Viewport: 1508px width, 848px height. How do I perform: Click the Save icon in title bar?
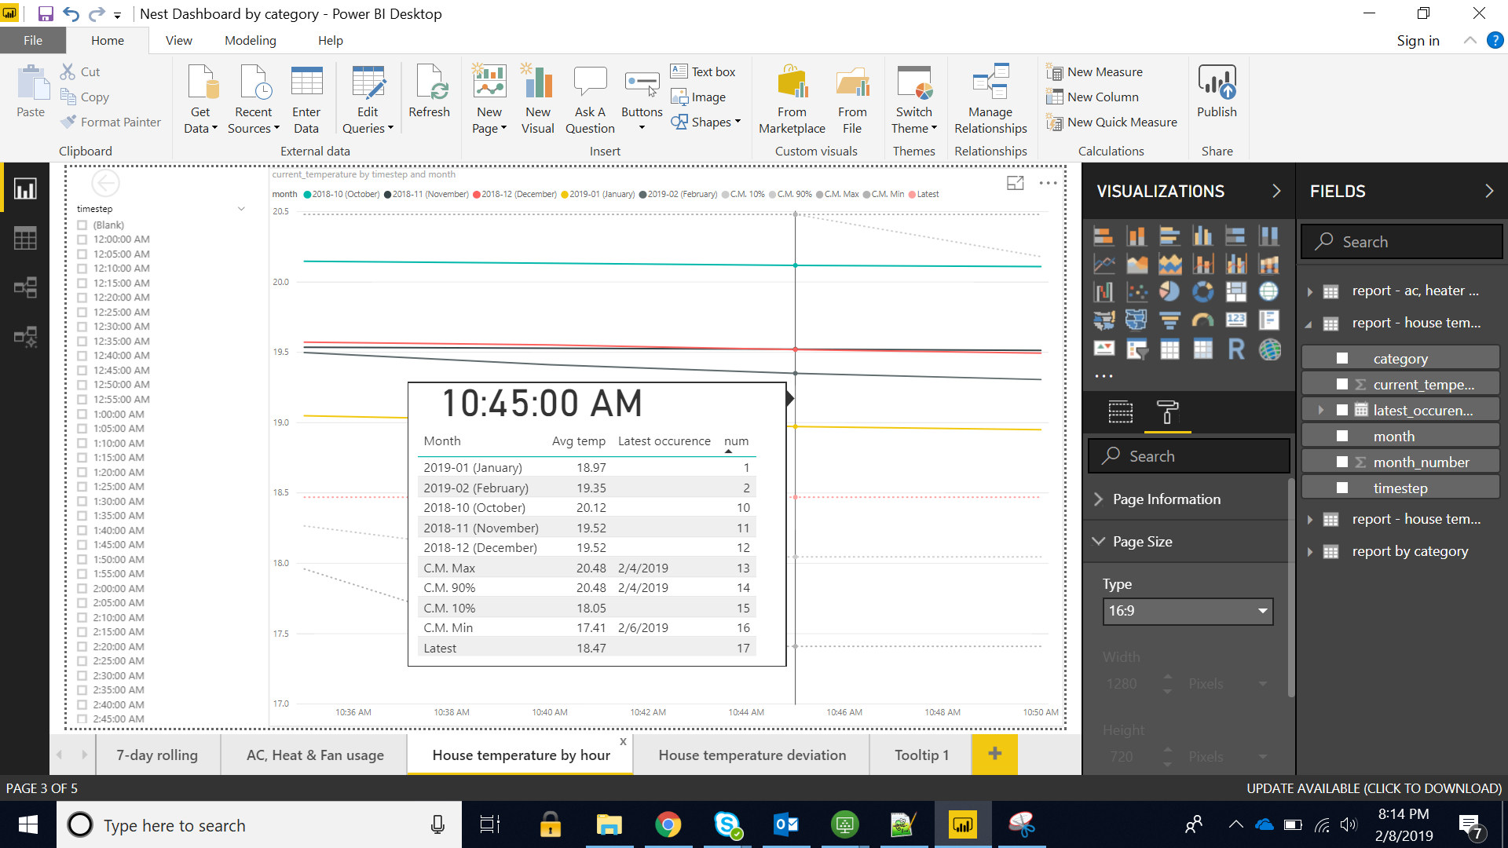(x=46, y=13)
